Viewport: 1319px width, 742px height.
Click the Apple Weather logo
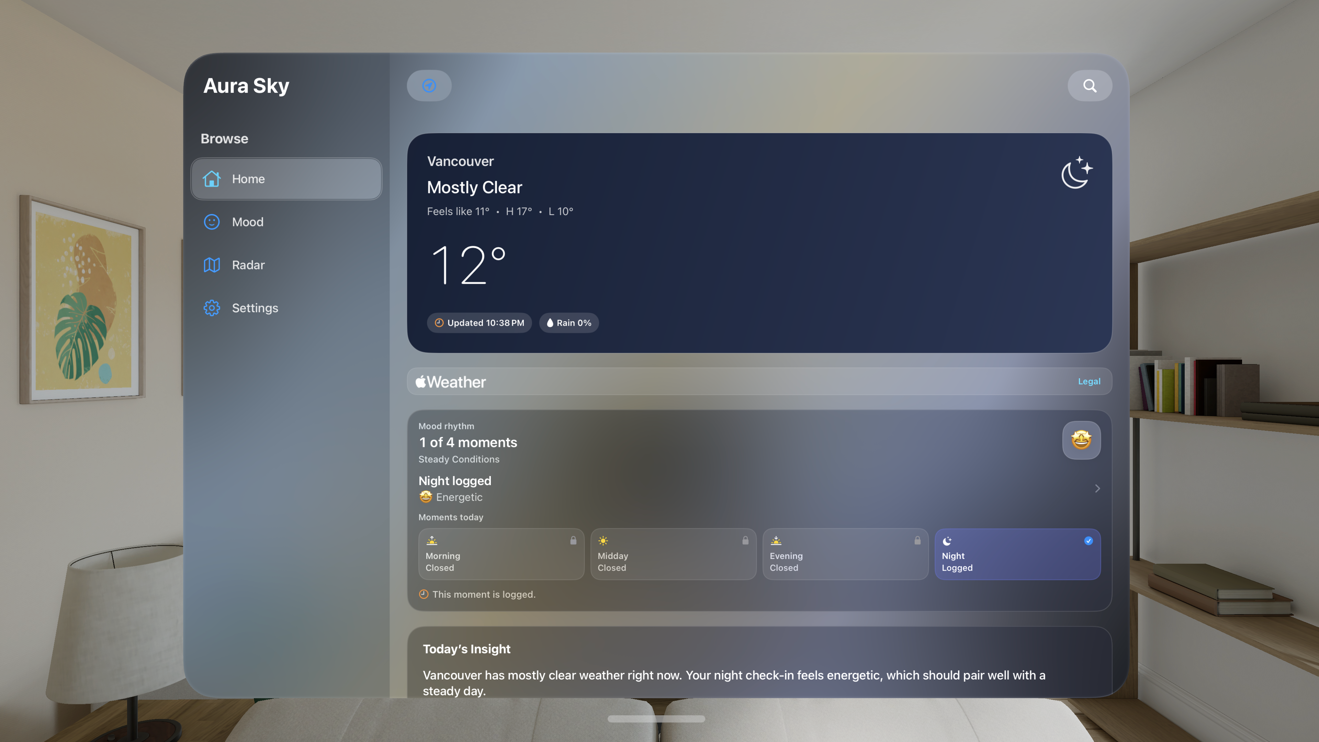(x=451, y=382)
